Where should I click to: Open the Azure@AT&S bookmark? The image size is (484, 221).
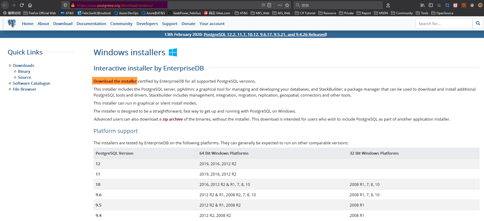coord(153,13)
